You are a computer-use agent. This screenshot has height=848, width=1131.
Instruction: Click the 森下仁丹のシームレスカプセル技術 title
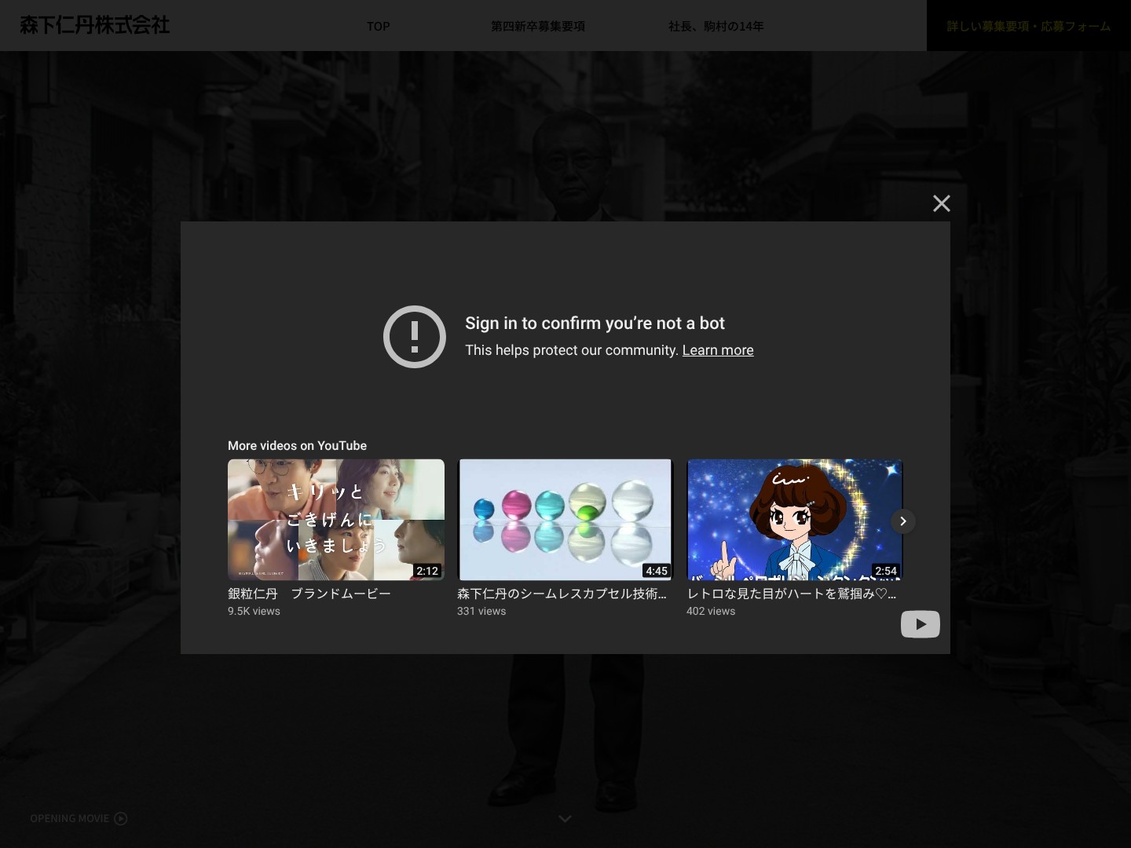(x=562, y=594)
